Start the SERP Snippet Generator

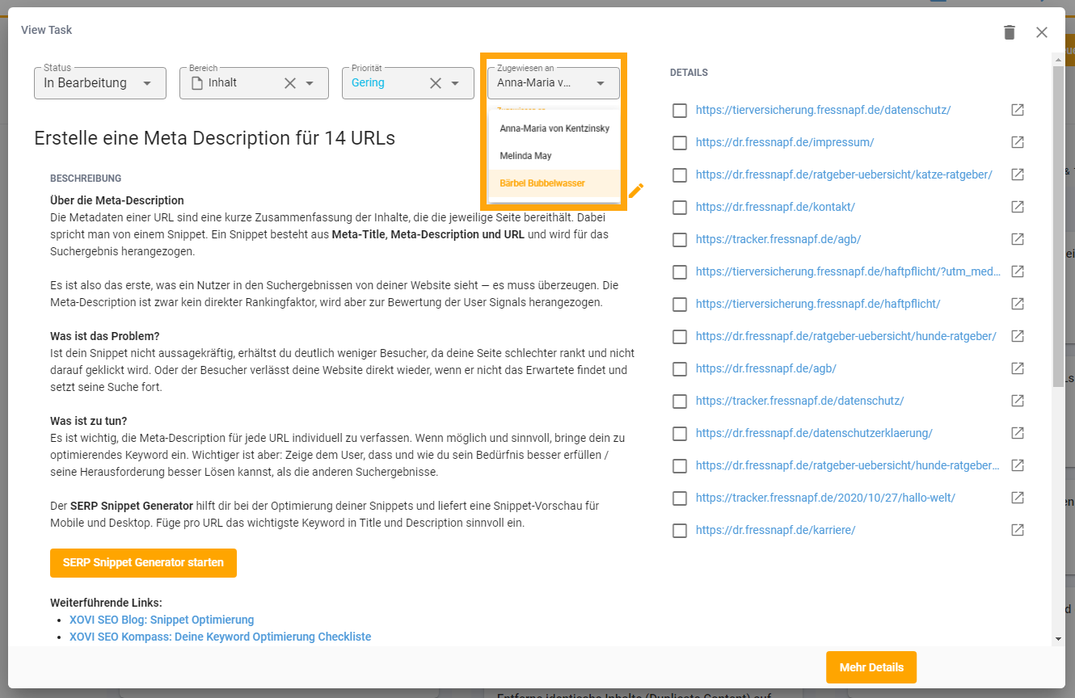coord(143,563)
